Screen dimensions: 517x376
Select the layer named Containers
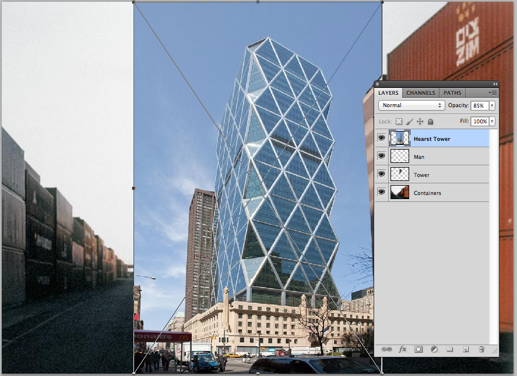coord(427,193)
